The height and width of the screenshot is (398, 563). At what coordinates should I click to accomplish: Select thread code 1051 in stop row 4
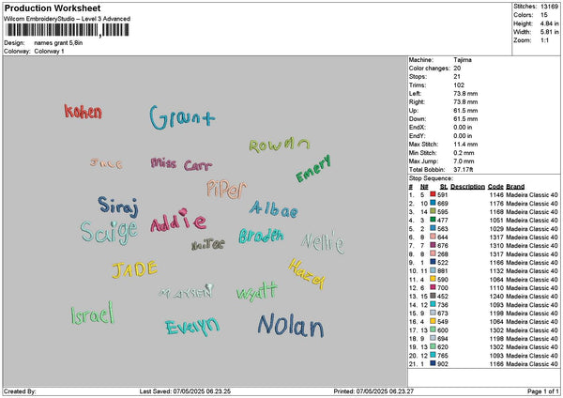coord(496,221)
